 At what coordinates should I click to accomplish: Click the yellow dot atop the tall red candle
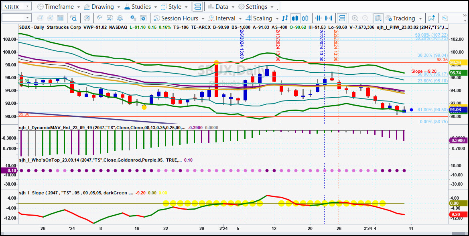[x=216, y=63]
